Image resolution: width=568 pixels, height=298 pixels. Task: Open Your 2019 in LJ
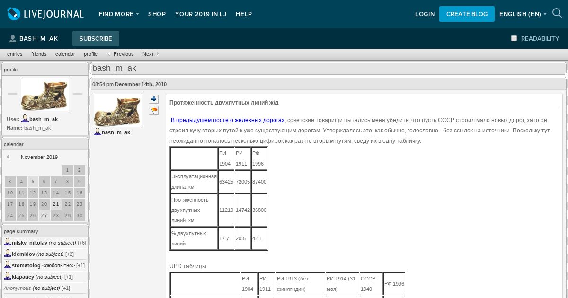tap(201, 14)
